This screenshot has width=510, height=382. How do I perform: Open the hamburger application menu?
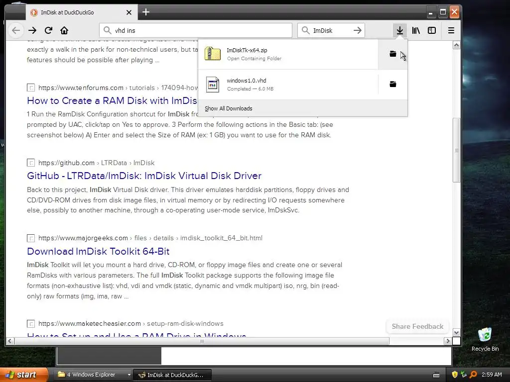click(451, 30)
